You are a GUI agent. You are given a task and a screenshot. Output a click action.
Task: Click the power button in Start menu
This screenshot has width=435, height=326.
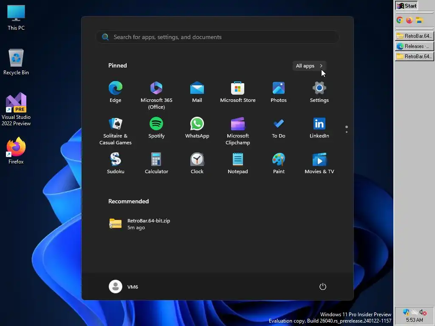pyautogui.click(x=323, y=287)
